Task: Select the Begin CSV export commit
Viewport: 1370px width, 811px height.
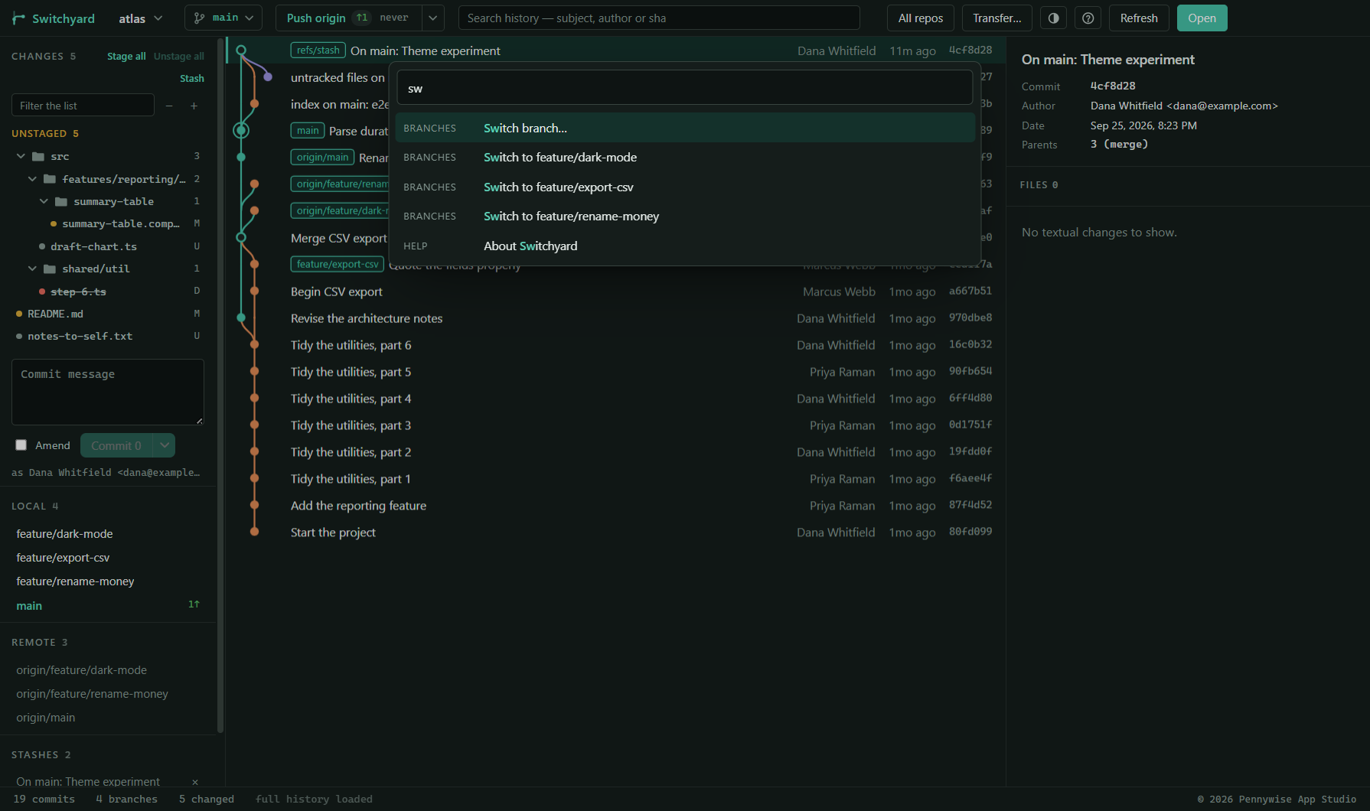Action: [x=616, y=292]
